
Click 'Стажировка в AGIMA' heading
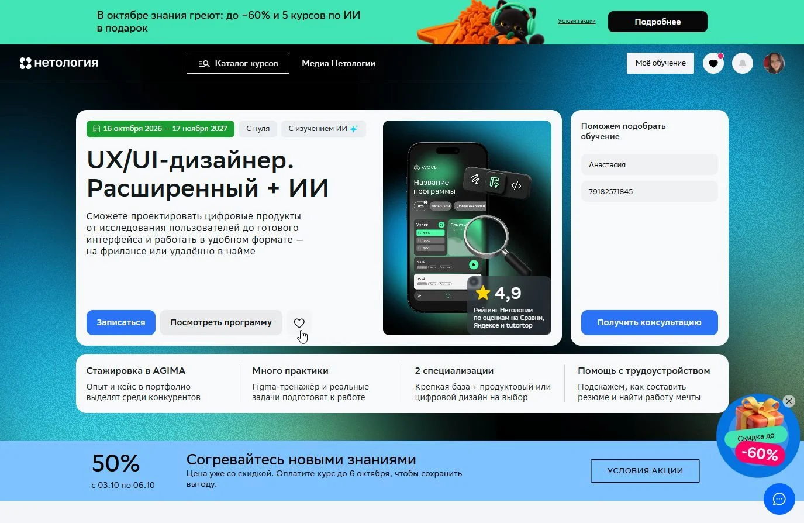pyautogui.click(x=136, y=371)
